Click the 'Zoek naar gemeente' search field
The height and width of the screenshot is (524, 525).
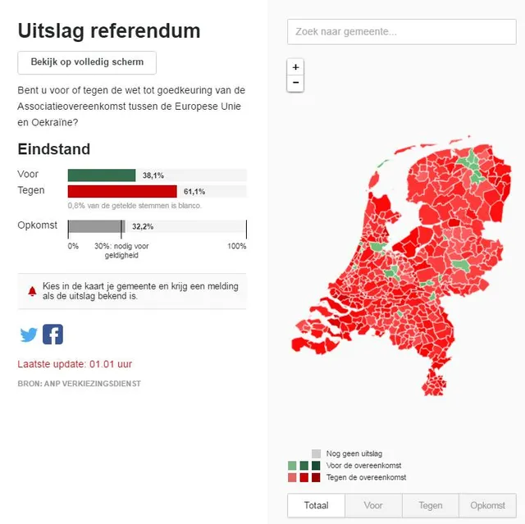point(401,32)
